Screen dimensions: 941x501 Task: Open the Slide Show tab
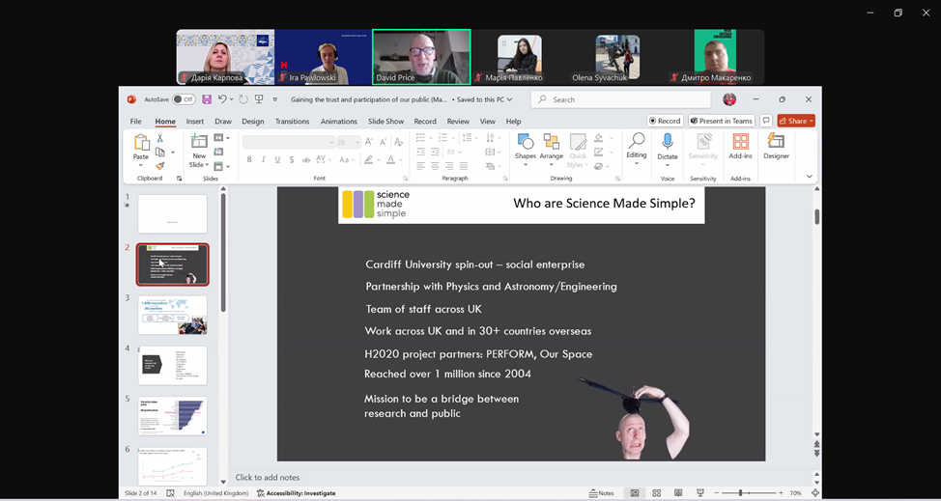point(385,121)
